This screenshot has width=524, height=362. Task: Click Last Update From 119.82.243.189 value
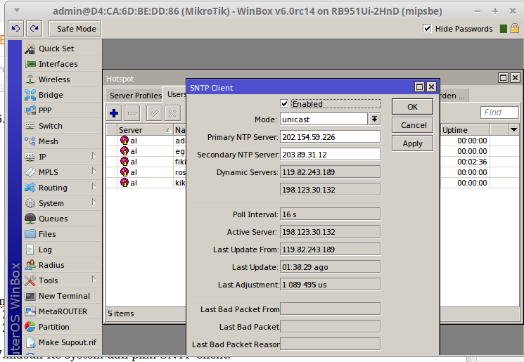pos(330,250)
